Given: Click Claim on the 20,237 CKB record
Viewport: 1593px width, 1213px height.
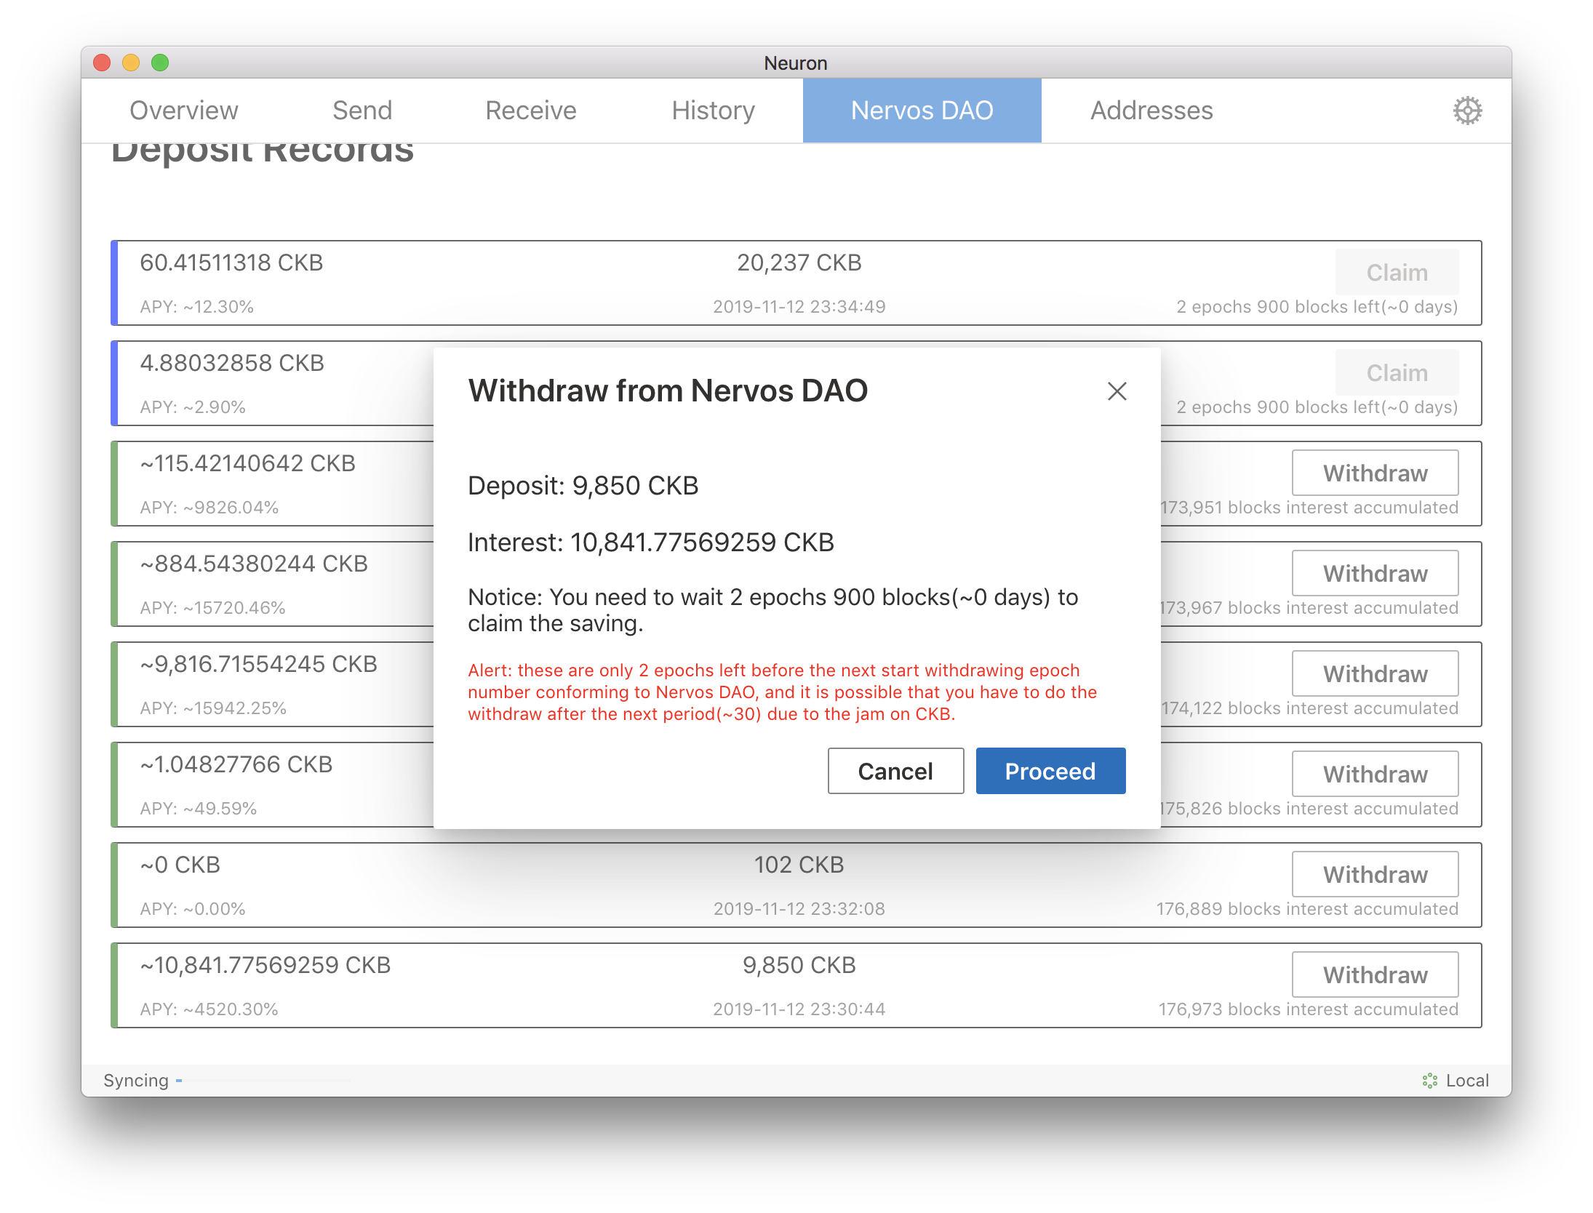Looking at the screenshot, I should pos(1397,272).
